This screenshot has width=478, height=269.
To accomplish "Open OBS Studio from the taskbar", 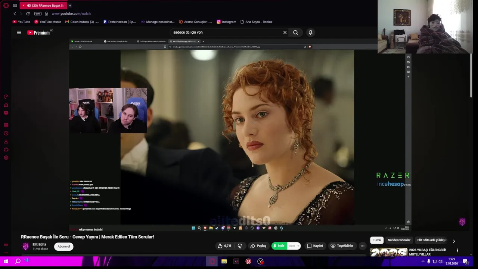I will coord(260,262).
